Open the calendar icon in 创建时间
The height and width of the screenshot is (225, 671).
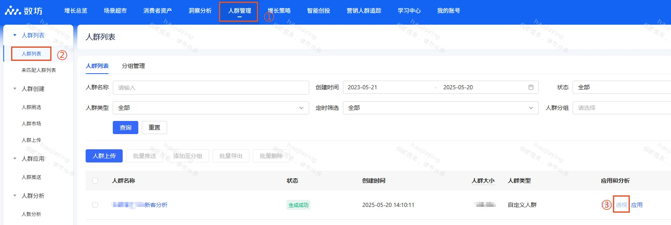(x=531, y=87)
